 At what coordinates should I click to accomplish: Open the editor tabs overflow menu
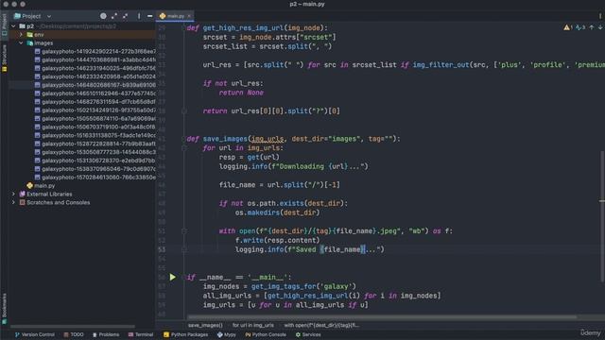tap(600, 16)
